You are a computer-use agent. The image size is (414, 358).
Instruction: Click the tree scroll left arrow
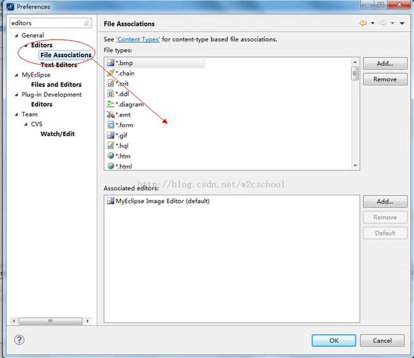pos(14,321)
